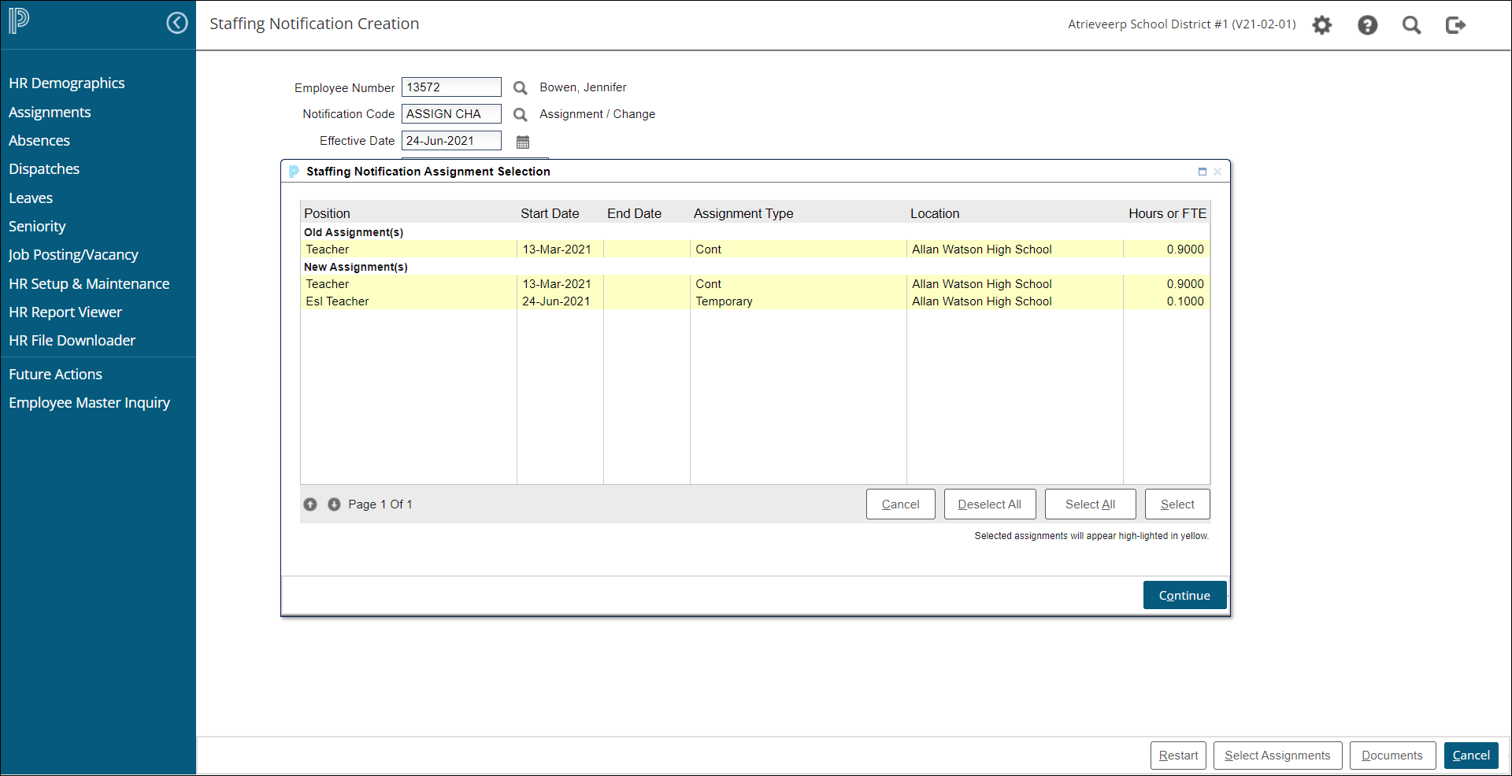Click the Select All button

pos(1090,504)
